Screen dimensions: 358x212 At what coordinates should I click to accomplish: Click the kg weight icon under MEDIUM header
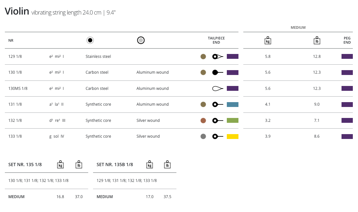pos(268,40)
